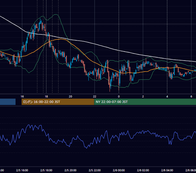196x173 pixels.
Task: Click the 22 hour label on price chart axis
Action: coord(95,97)
